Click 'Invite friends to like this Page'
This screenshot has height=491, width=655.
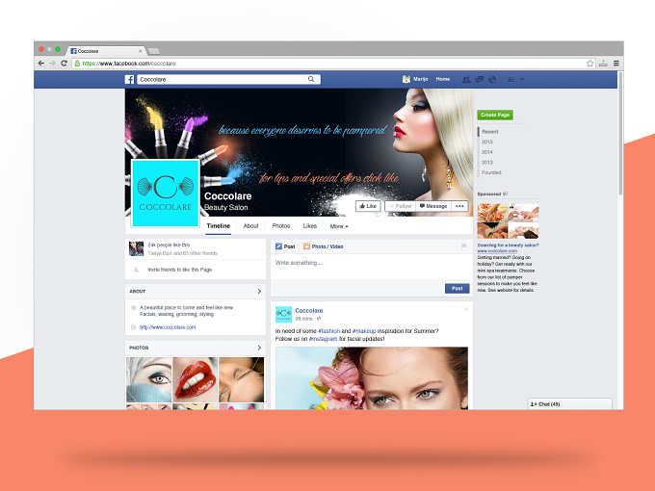click(180, 270)
